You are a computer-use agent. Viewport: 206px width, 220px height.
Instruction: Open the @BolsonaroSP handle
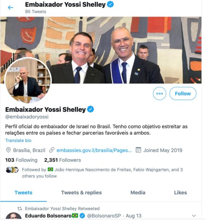(104, 216)
